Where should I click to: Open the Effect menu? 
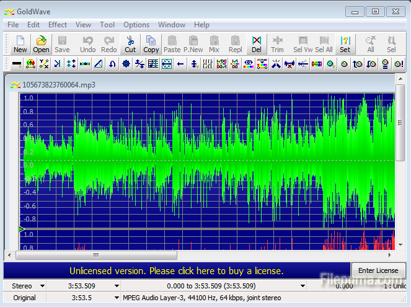(x=58, y=25)
